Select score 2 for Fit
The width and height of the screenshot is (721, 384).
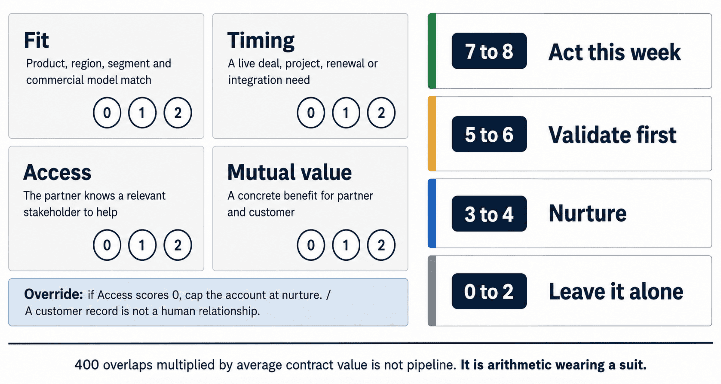(x=178, y=113)
